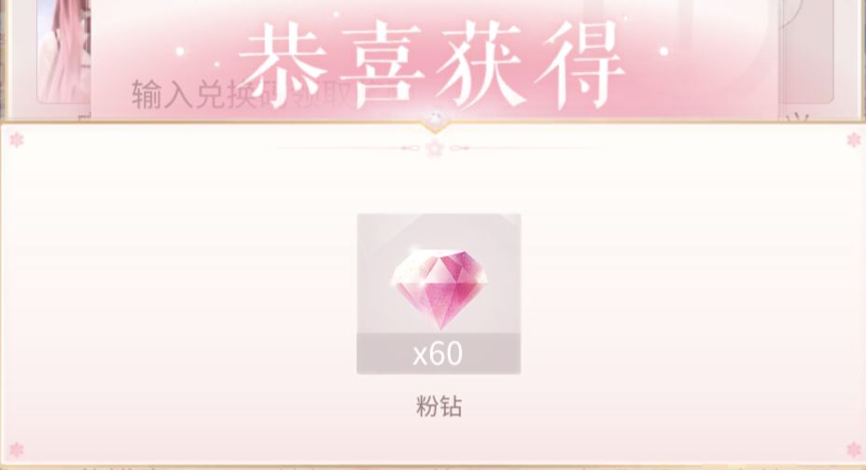Click the left scroll ornament beside the divider flower
Viewport: 866px width, 470px height.
[412, 148]
